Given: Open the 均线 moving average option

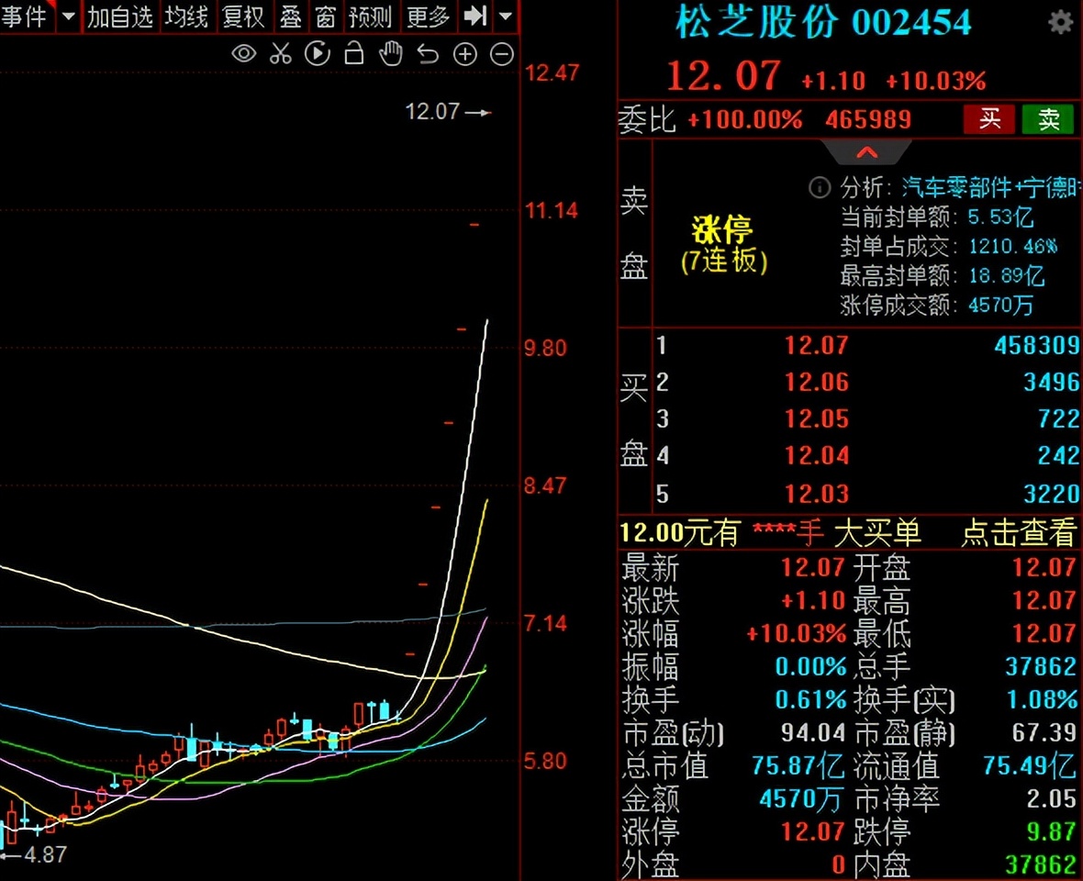Looking at the screenshot, I should tap(186, 16).
